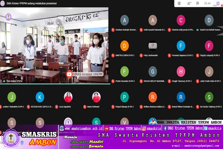Viewport: 223px width, 149px height.
Task: Select Maria Pattiwael's photo avatar
Action: point(96,97)
